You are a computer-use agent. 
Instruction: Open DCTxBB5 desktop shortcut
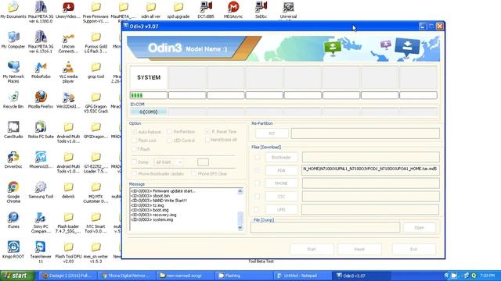coord(206,10)
